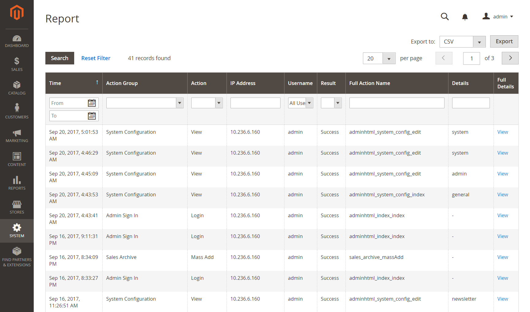Screen dimensions: 530x312
Task: Open the Dashboard section in the sidebar
Action: (17, 41)
